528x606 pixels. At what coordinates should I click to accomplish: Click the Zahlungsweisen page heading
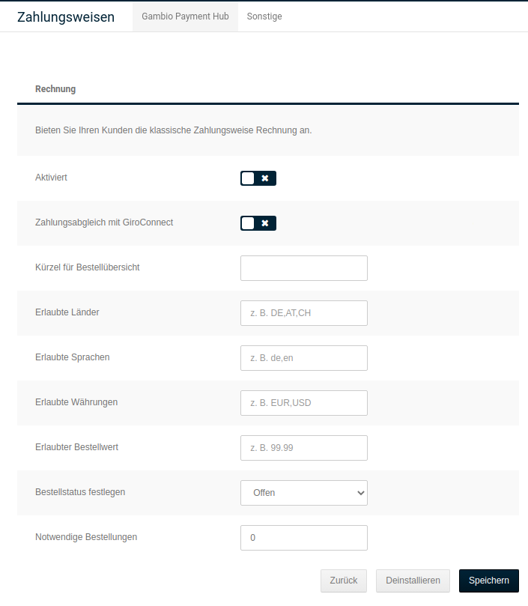[x=66, y=16]
